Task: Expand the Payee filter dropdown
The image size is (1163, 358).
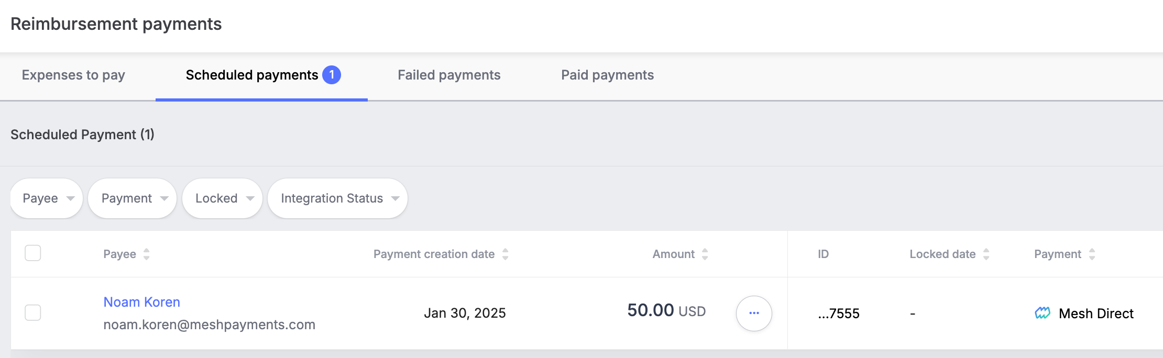Action: pos(47,198)
